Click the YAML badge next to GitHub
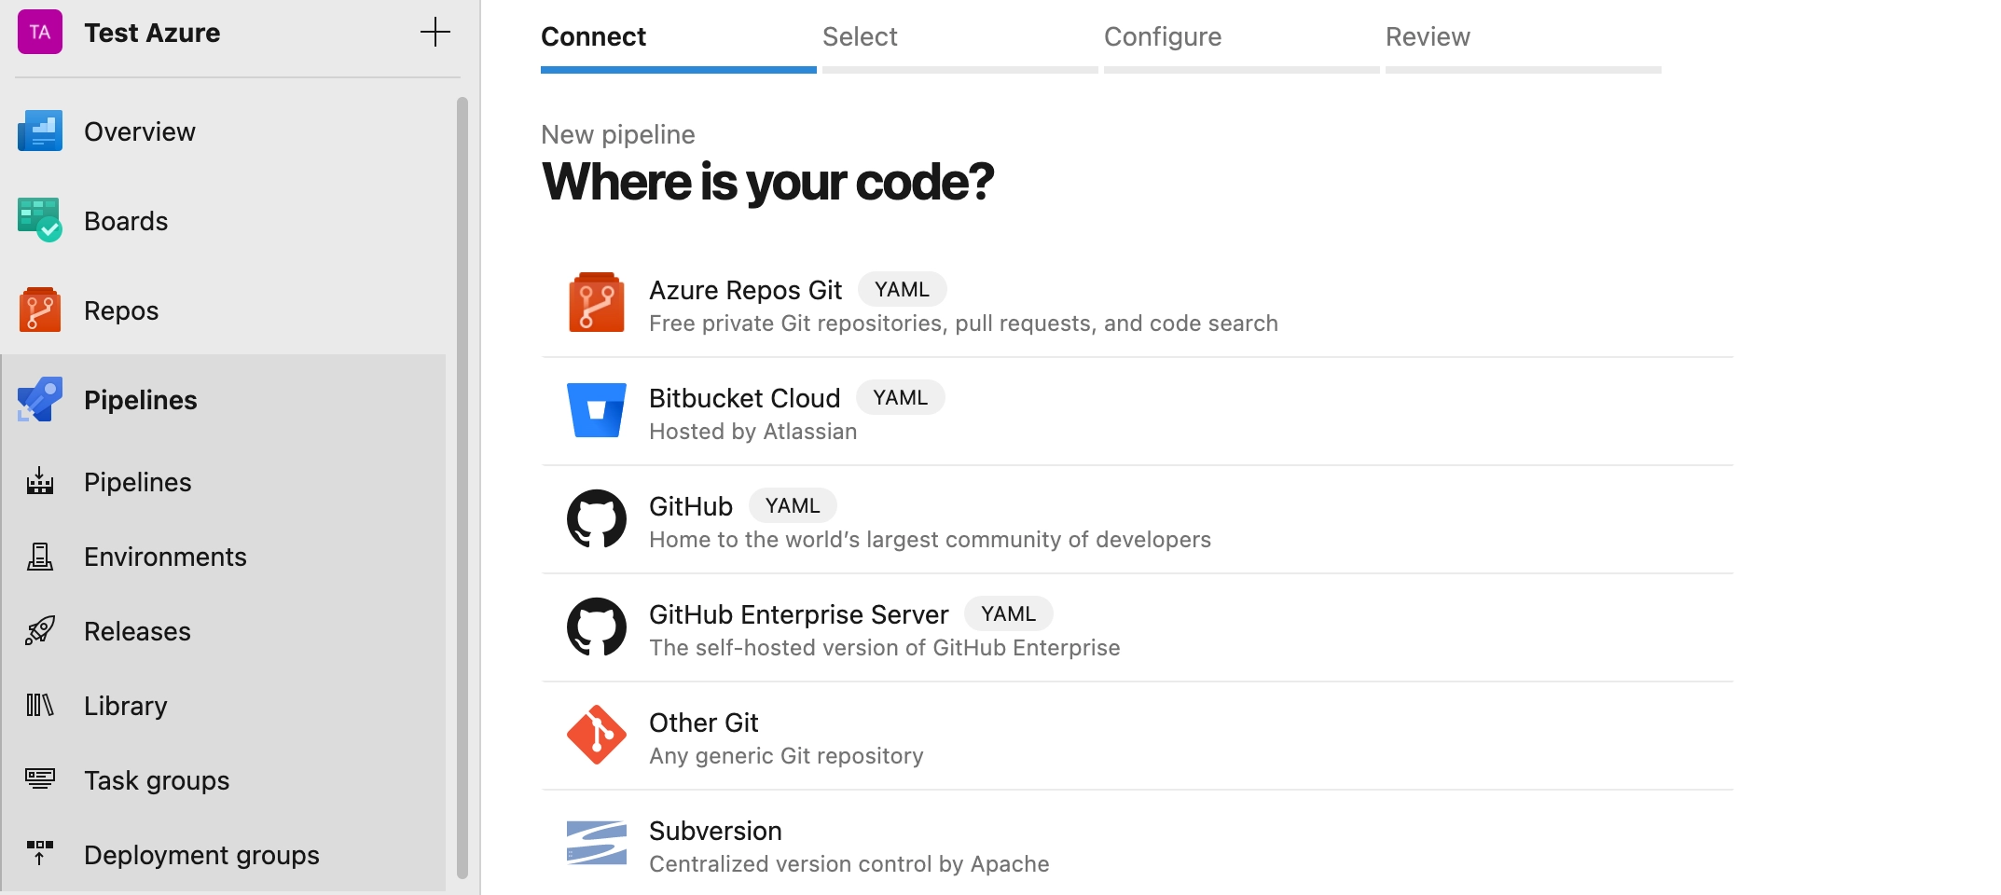 click(793, 505)
